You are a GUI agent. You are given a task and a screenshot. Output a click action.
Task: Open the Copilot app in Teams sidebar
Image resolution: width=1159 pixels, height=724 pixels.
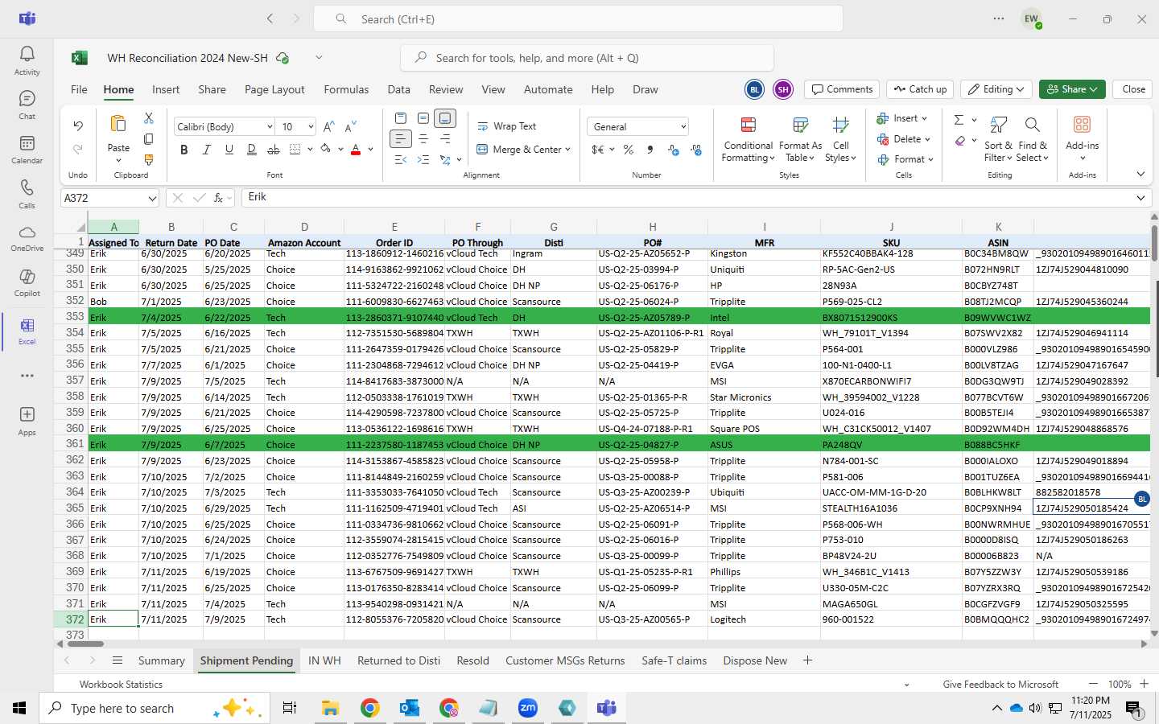[x=27, y=282]
